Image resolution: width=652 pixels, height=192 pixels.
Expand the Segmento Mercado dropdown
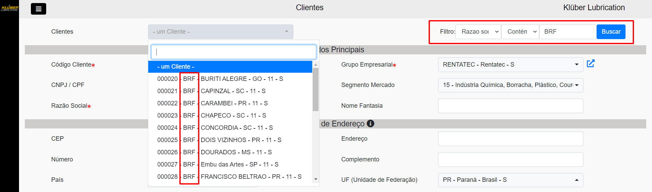510,85
